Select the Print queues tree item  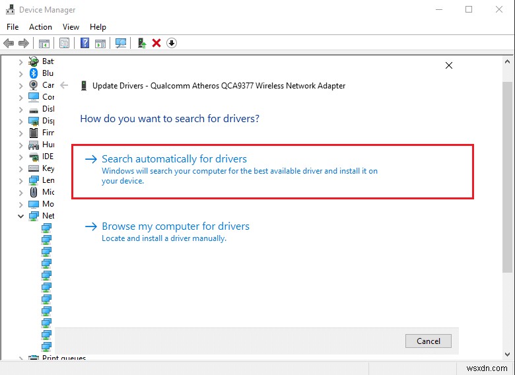coord(64,358)
